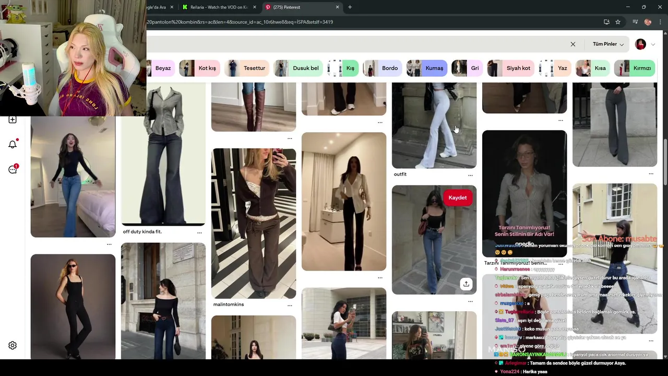The height and width of the screenshot is (376, 668).
Task: Open Pinterest messages icon
Action: [13, 169]
